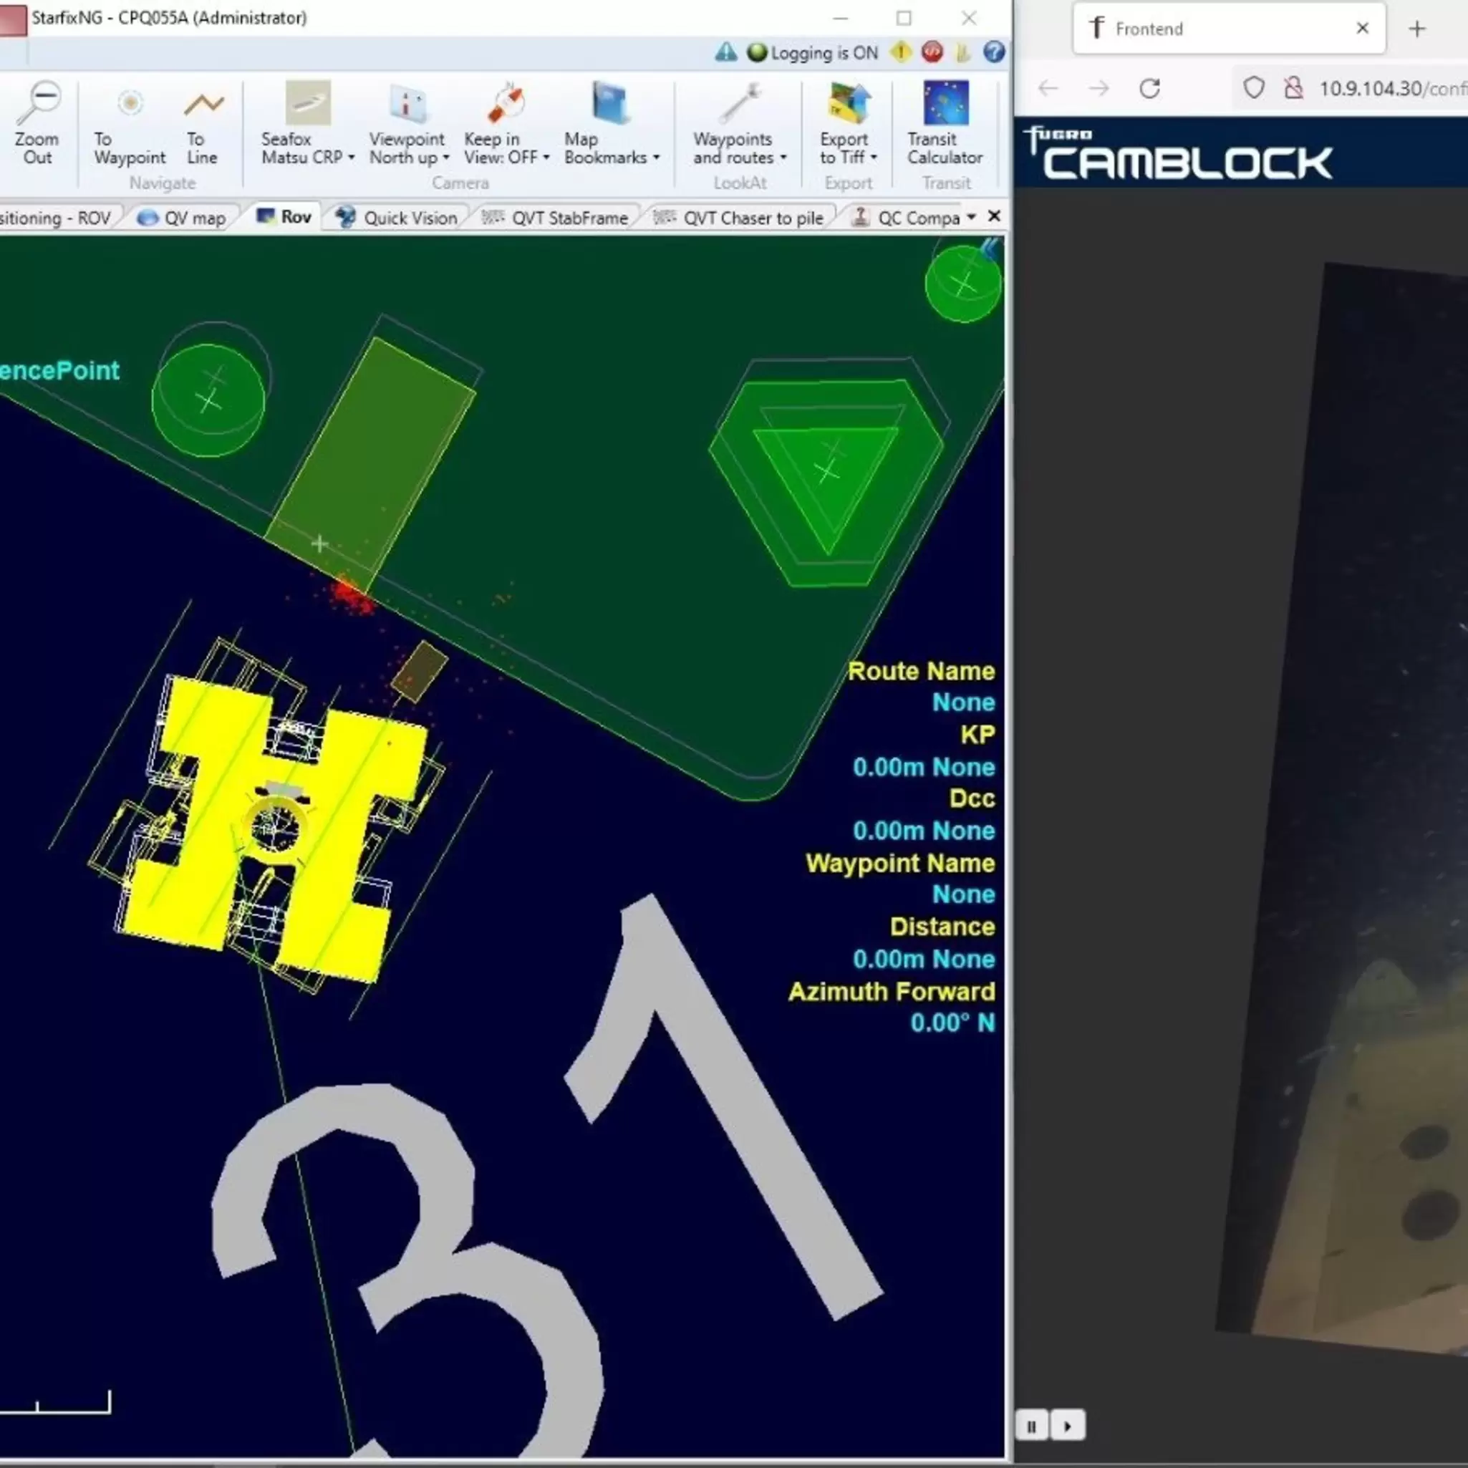
Task: Switch to the Quick Vision tab
Action: 398,218
